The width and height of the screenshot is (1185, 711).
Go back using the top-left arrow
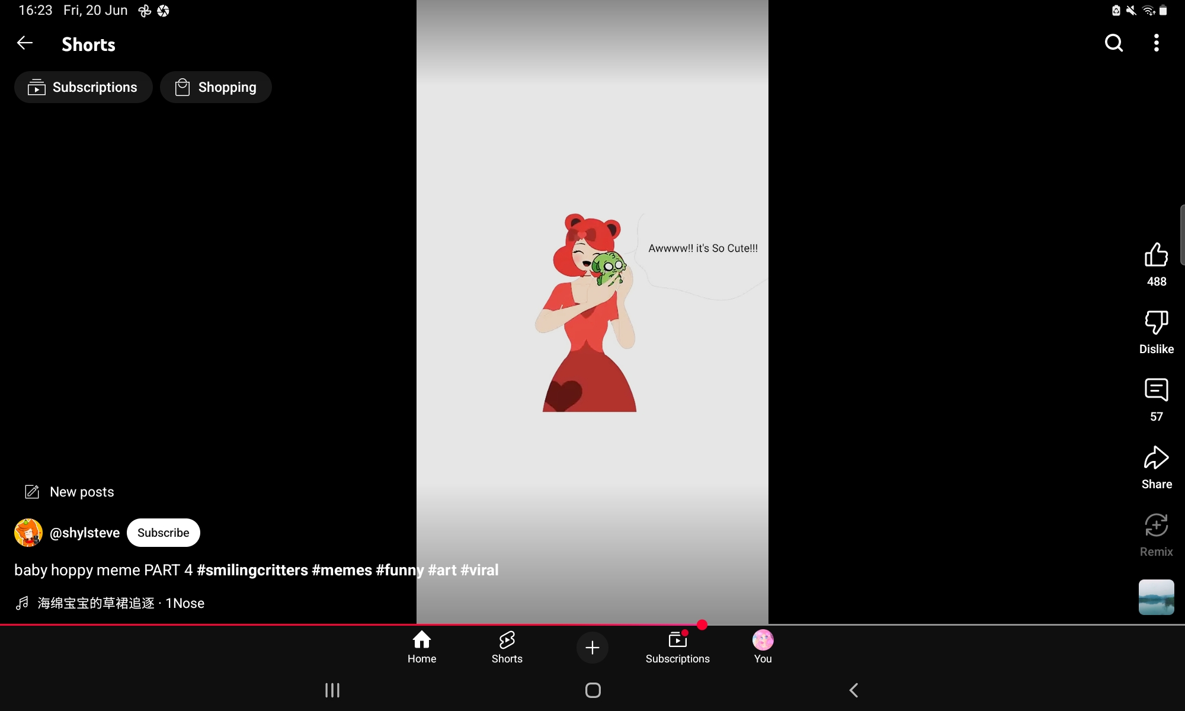24,43
